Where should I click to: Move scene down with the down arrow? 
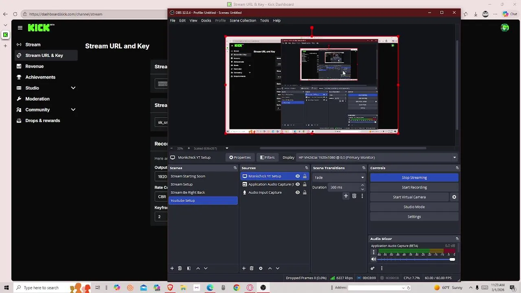click(206, 269)
